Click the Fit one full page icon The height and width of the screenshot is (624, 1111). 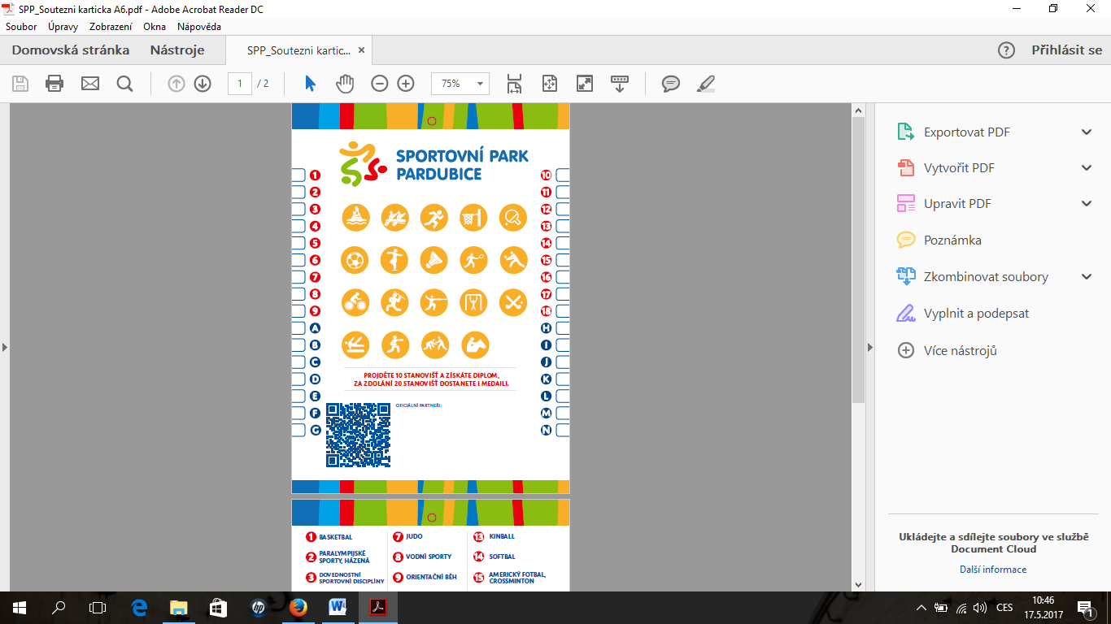[549, 83]
